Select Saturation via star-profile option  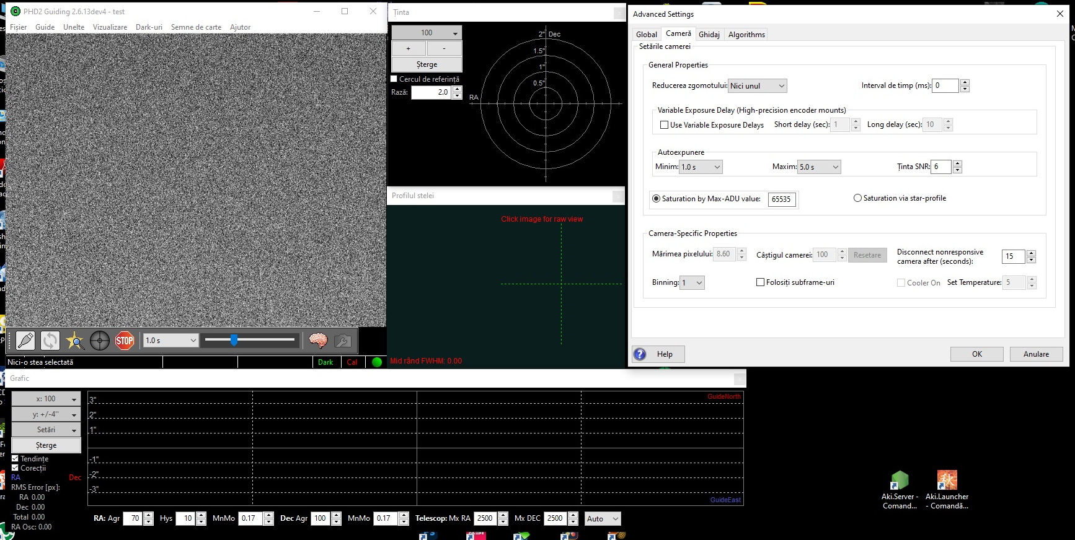(x=858, y=198)
